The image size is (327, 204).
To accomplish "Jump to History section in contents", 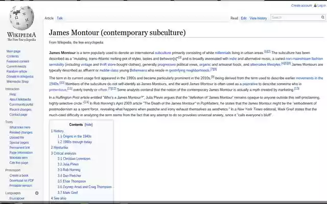I will tap(57, 131).
